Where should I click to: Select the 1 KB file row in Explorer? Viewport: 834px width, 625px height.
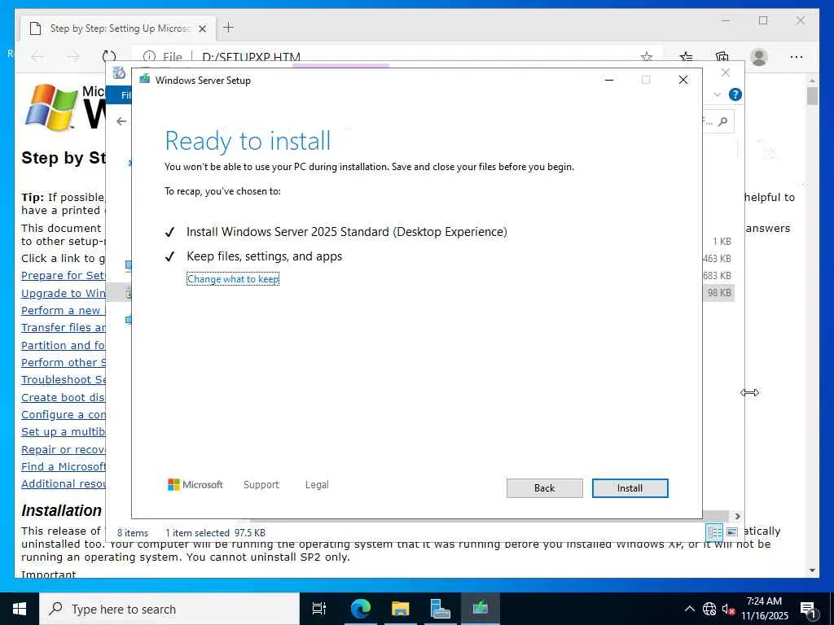point(722,241)
